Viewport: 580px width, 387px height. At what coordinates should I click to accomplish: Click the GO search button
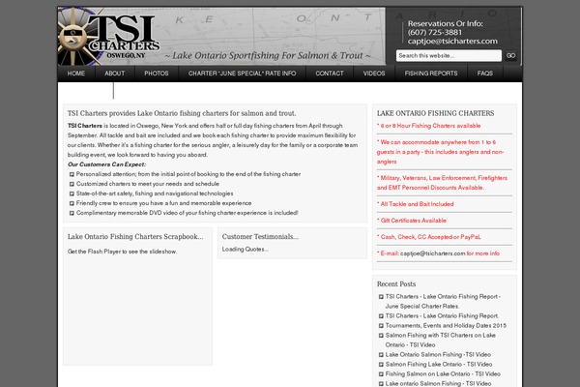click(x=510, y=55)
